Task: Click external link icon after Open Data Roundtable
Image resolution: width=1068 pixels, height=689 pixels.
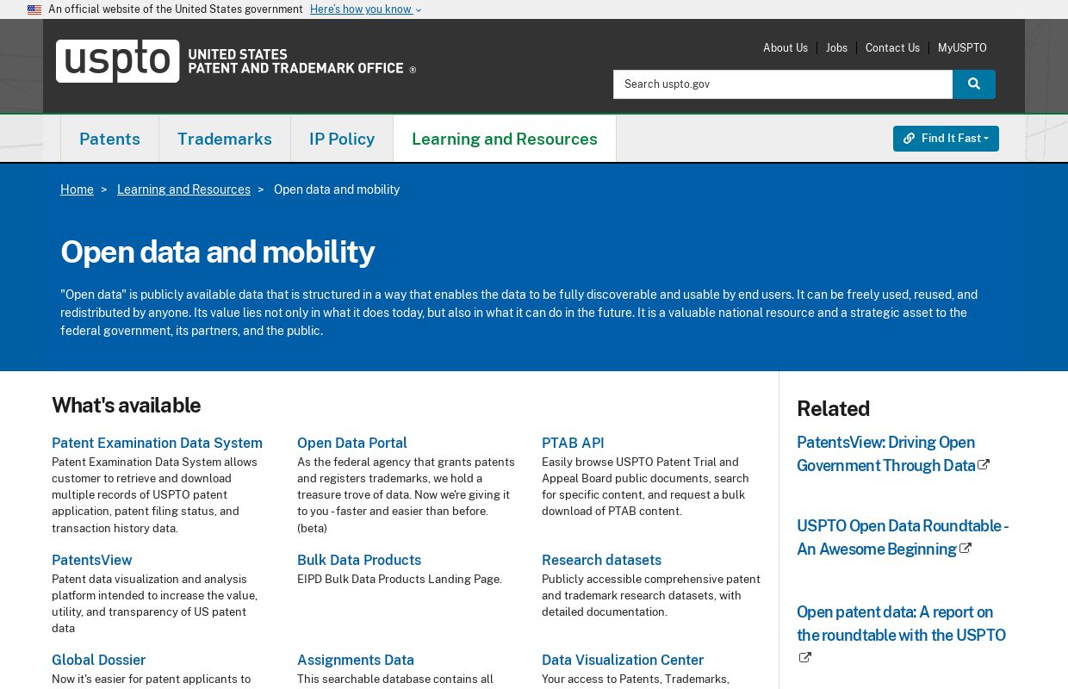Action: click(966, 549)
